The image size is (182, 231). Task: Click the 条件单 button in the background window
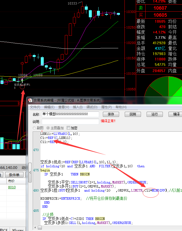point(14,175)
